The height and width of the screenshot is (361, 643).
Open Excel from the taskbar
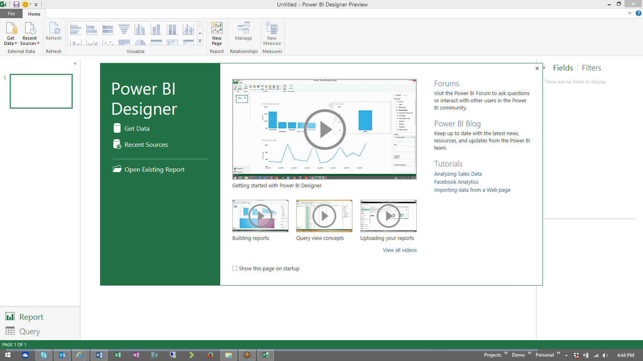pos(118,355)
